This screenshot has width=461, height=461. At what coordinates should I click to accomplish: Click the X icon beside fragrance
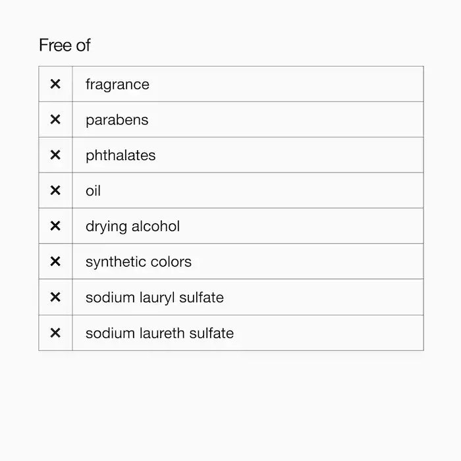click(55, 84)
